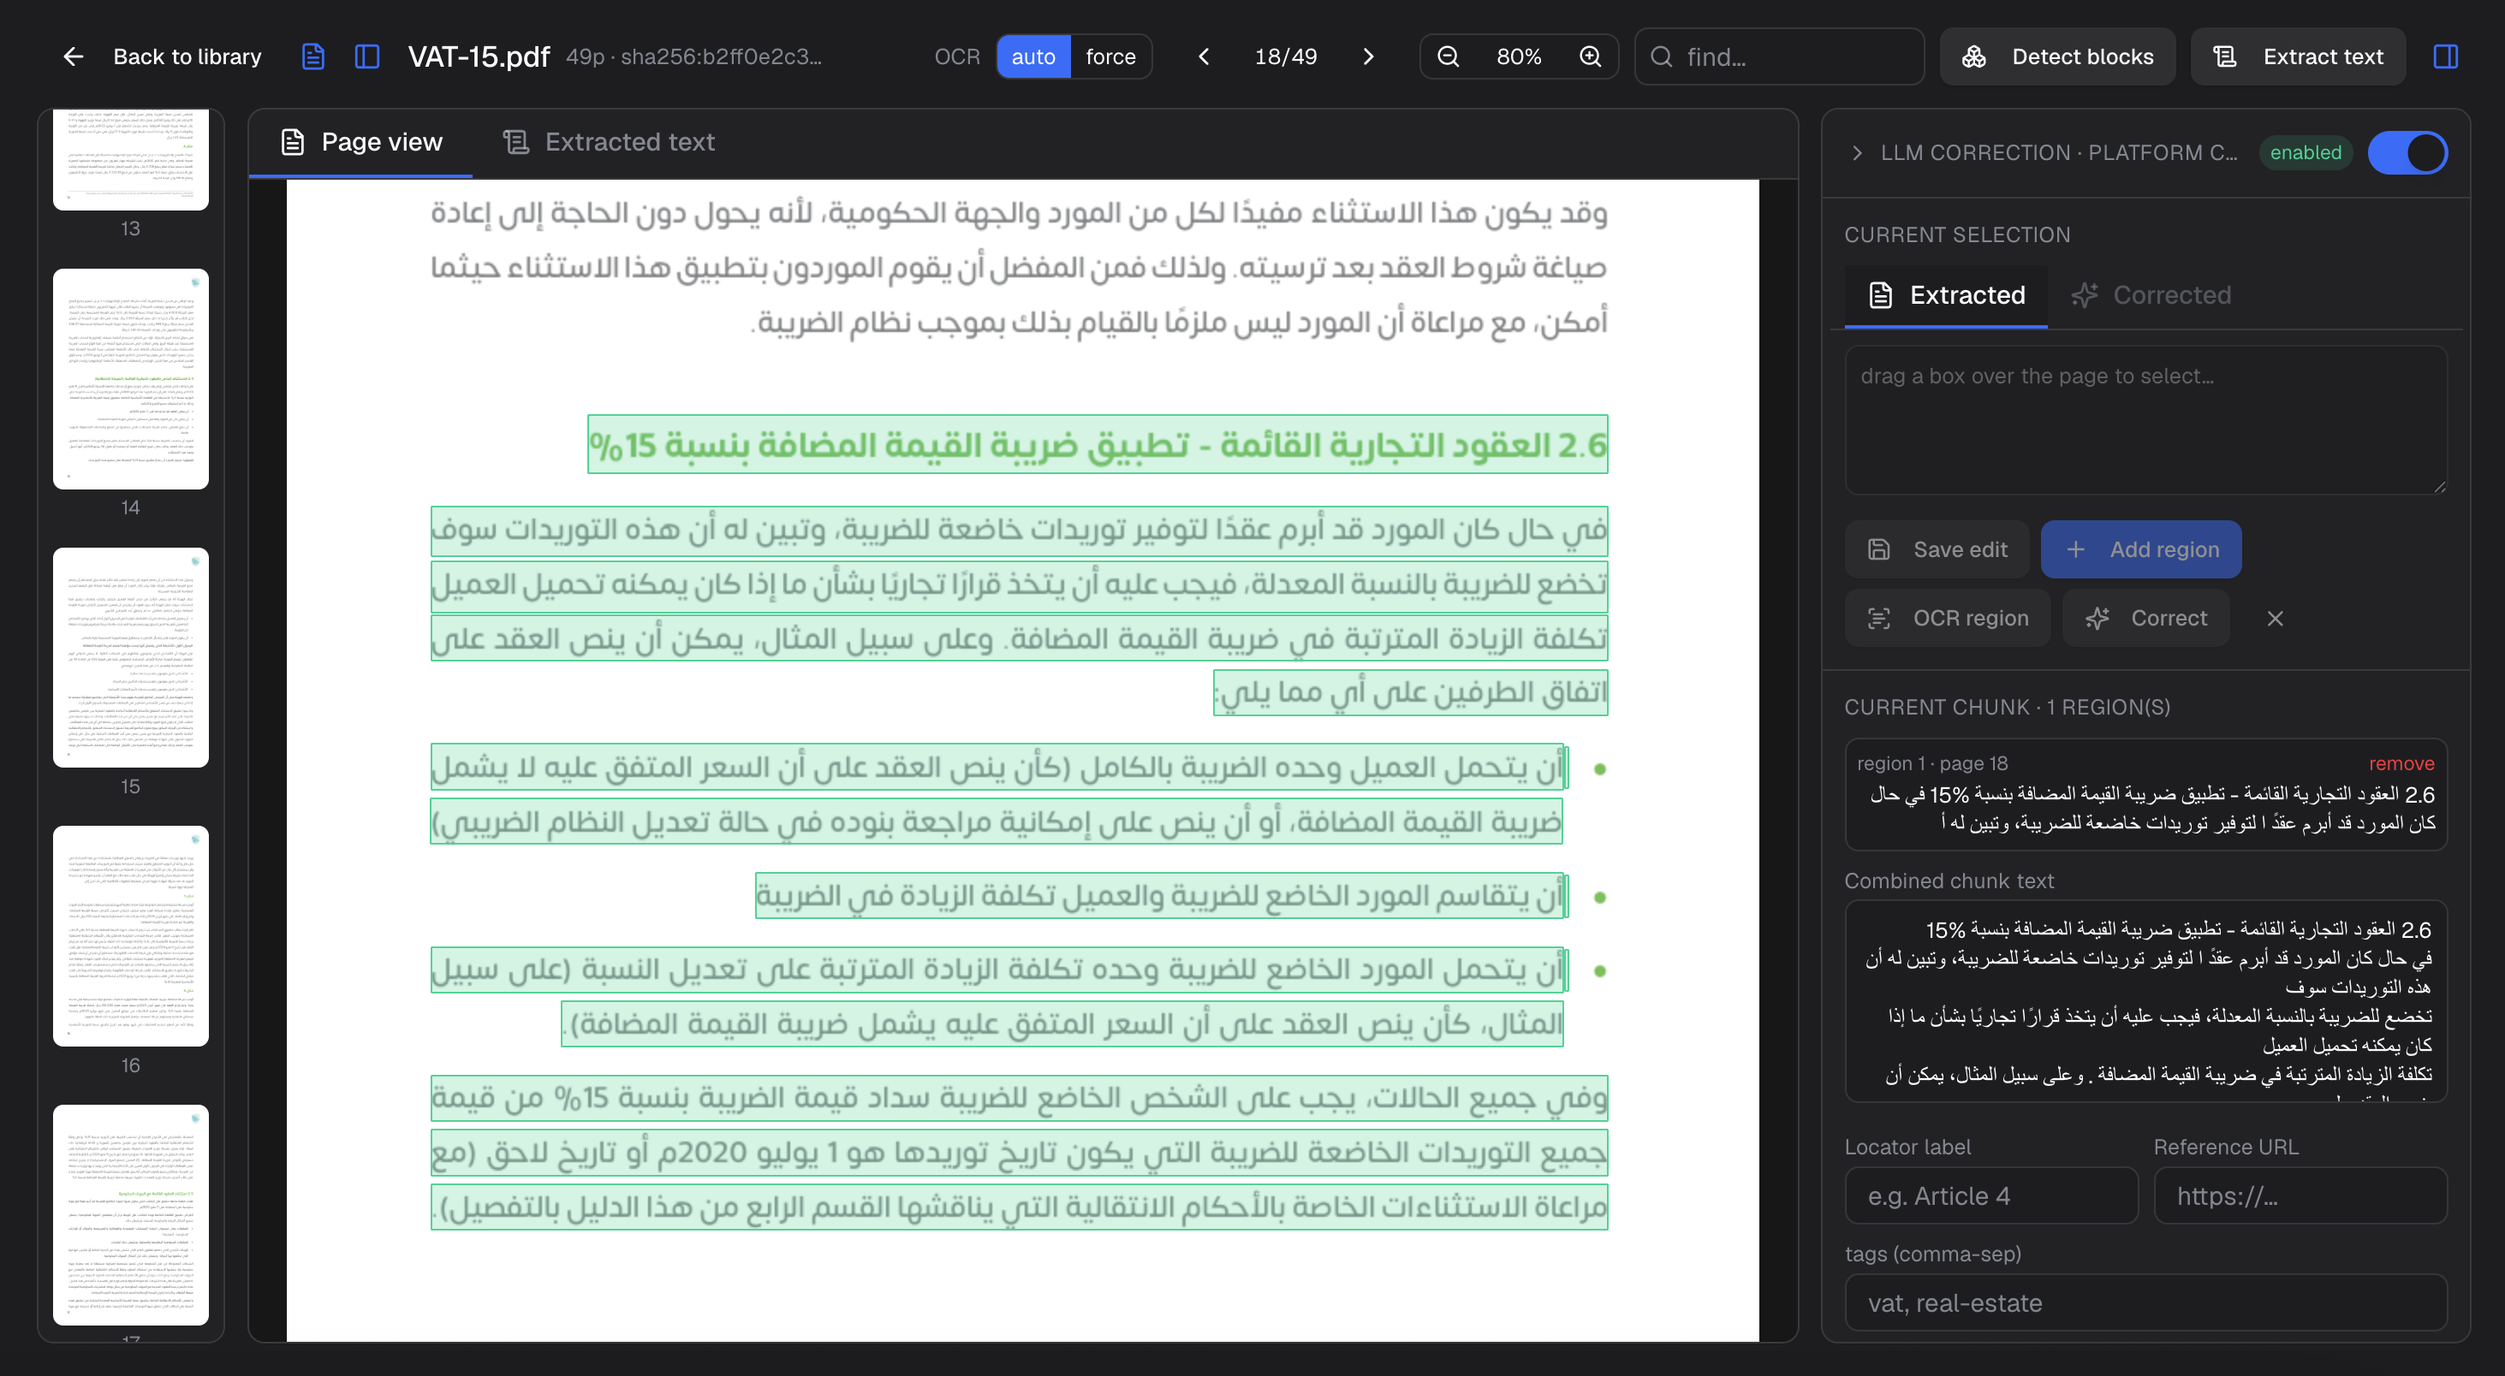Screen dimensions: 2505x1376
Task: Focus the find search field
Action: [1779, 56]
